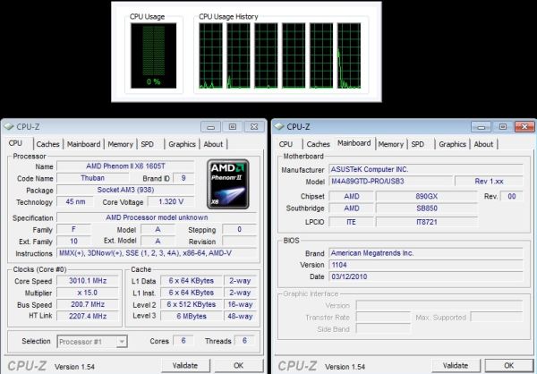Click BIOS version 1104 field
The width and height of the screenshot is (537, 374).
coord(426,265)
